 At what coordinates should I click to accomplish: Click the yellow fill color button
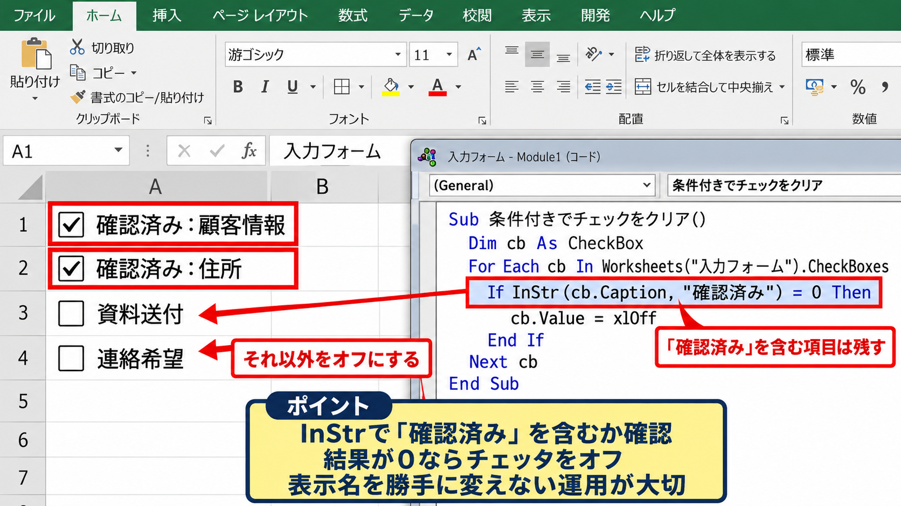pyautogui.click(x=391, y=87)
